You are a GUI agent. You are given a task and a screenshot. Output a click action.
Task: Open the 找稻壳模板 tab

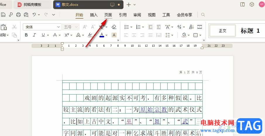pos(32,5)
